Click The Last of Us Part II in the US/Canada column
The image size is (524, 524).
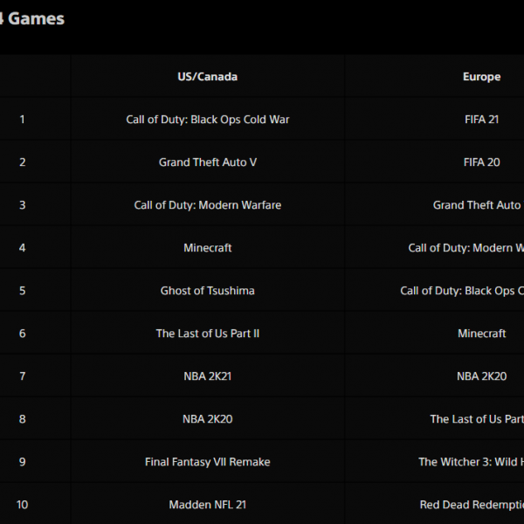tap(208, 334)
